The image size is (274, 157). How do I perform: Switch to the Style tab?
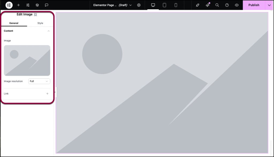click(x=40, y=23)
